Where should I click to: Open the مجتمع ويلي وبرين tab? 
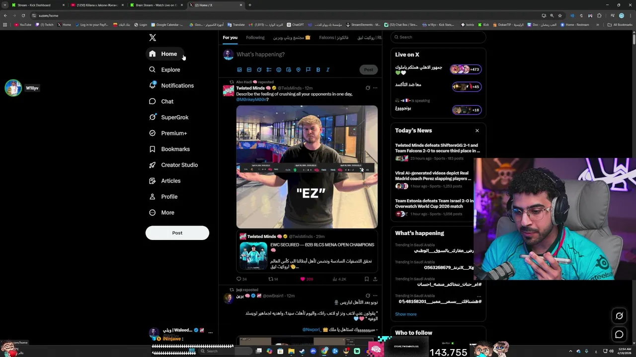click(x=292, y=38)
